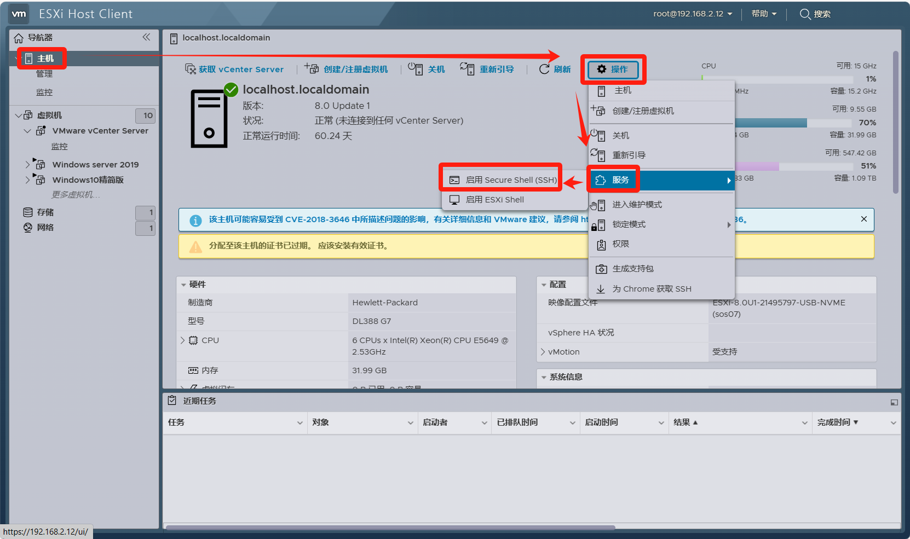The width and height of the screenshot is (910, 539).
Task: Expand the Windows server 2019 tree node
Action: 27,164
